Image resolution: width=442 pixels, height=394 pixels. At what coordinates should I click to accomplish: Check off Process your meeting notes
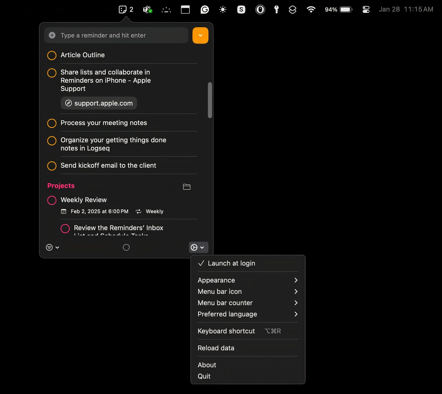pyautogui.click(x=52, y=123)
